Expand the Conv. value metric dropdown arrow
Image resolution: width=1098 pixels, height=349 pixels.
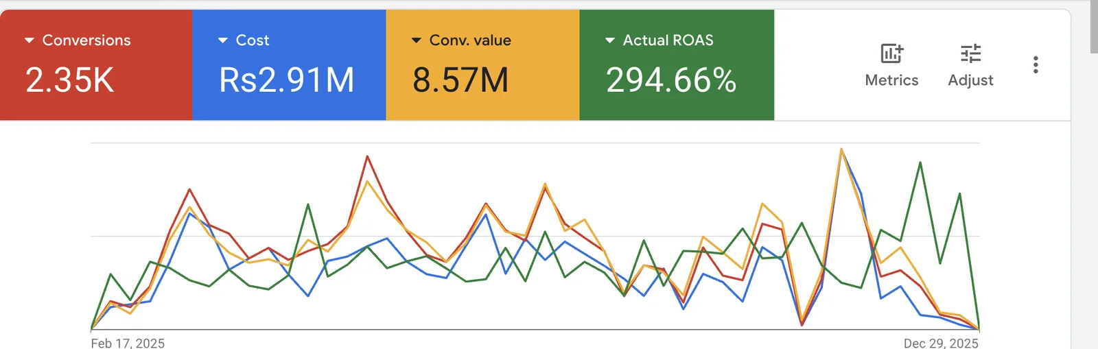(417, 40)
